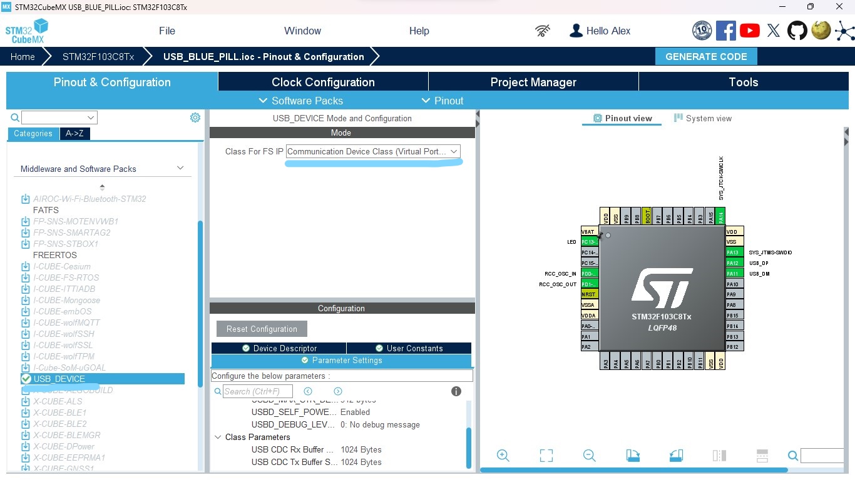This screenshot has height=480, width=855.
Task: Expand the Pinout dropdown menu
Action: [x=443, y=101]
